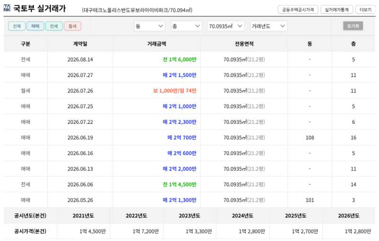Click the 공시가격(본건) row label

coord(30,232)
